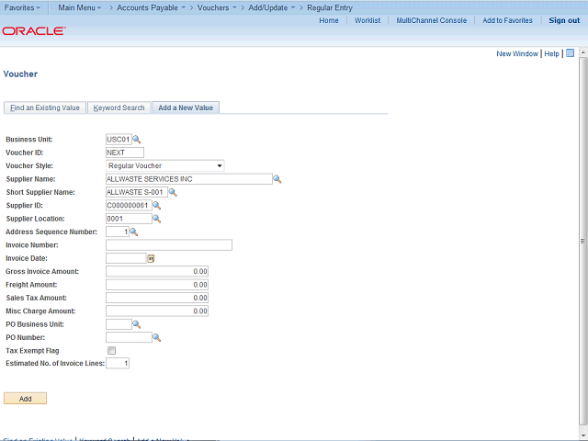Click the vertical page scrollbar
Viewport: 588px width, 441px height.
[x=582, y=241]
